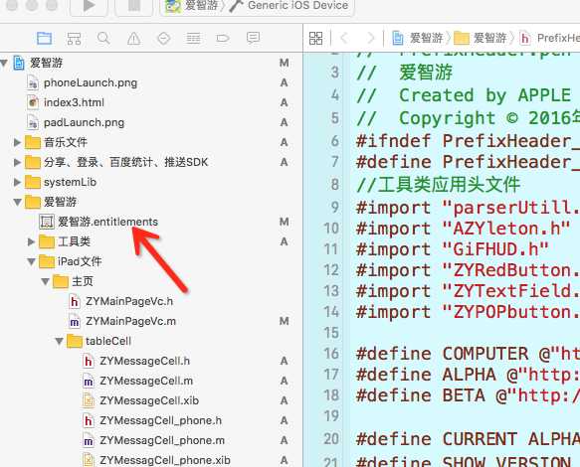Click the 爱智游 folder breadcrumb in jump bar
This screenshot has width=580, height=467.
(x=481, y=38)
